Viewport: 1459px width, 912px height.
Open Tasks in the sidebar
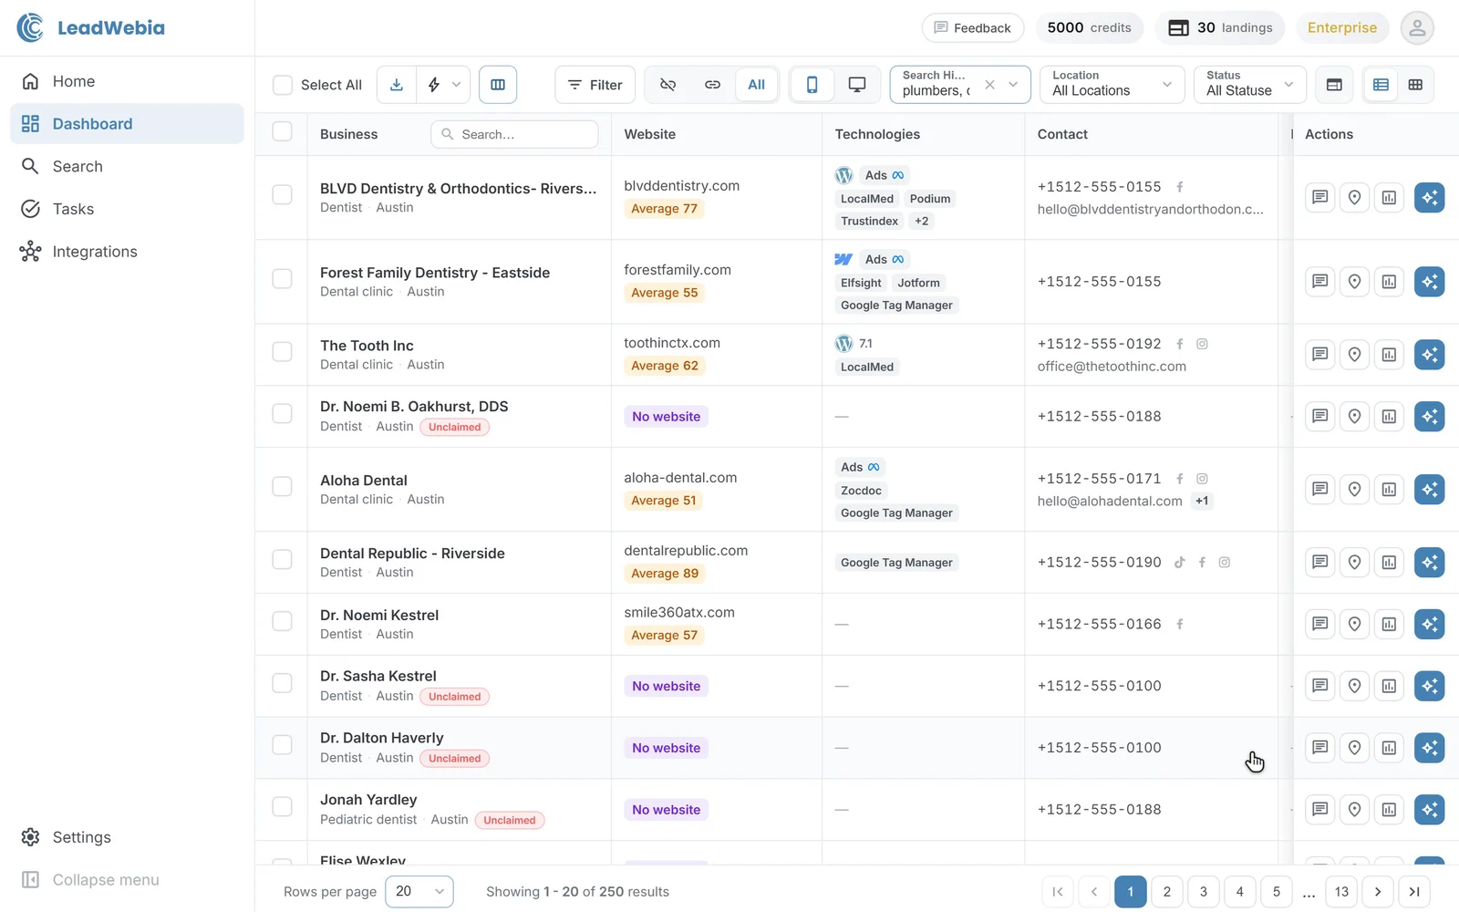click(x=127, y=209)
